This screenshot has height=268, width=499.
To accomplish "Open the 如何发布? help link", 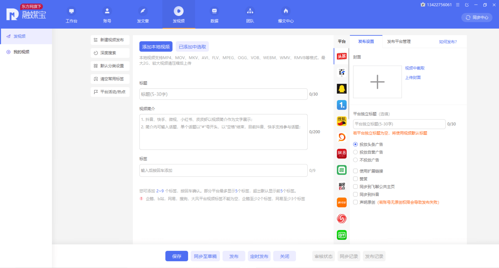I will [x=448, y=42].
